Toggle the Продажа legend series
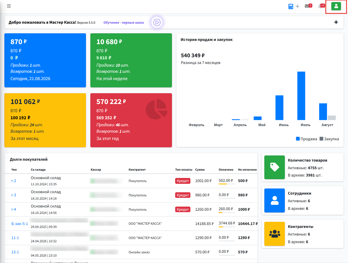The image size is (348, 263). click(306, 139)
